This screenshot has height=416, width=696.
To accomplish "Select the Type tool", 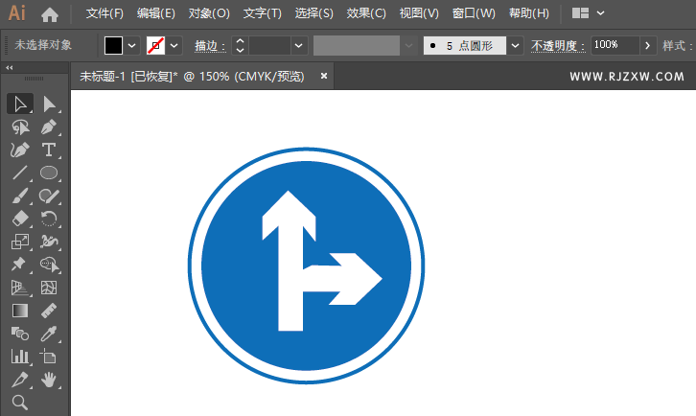I will (49, 150).
